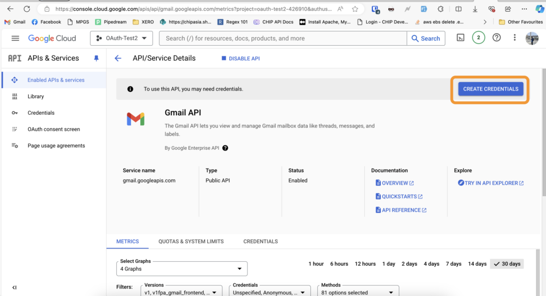Switch to QUOTAS & SYSTEM LIMITS tab
Image resolution: width=546 pixels, height=296 pixels.
click(191, 241)
